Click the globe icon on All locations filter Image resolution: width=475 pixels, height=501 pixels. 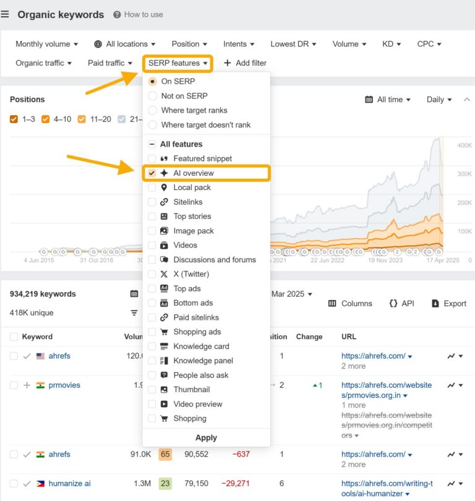(97, 44)
